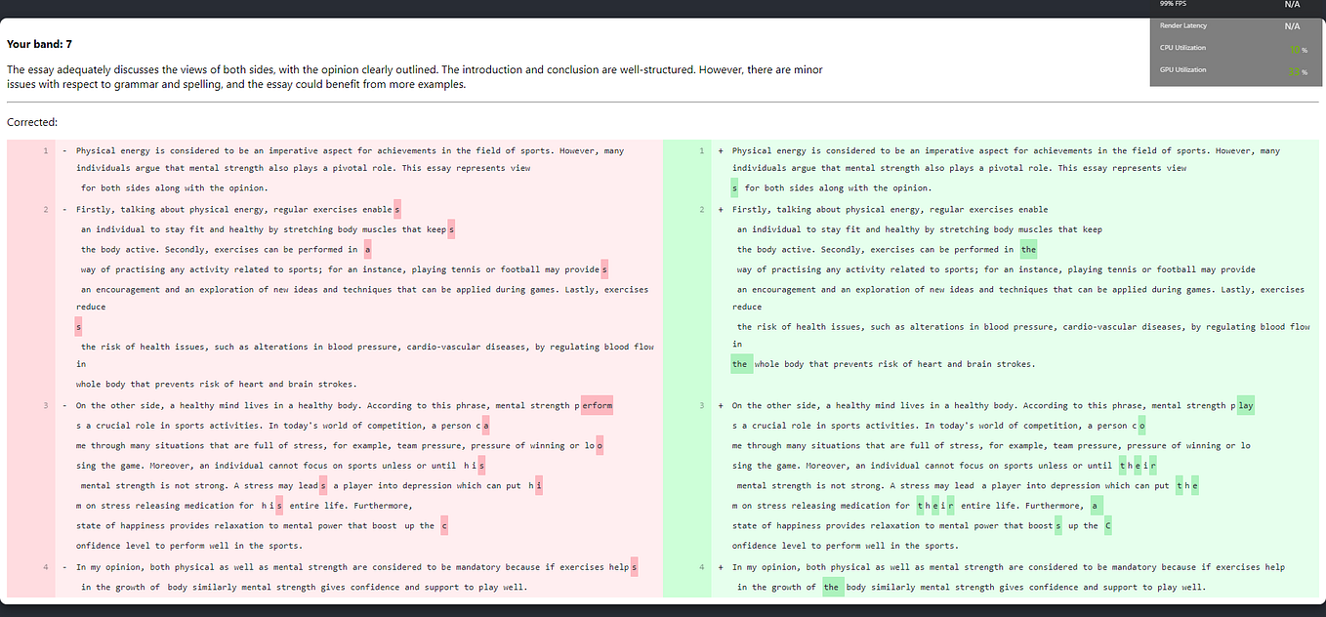Image resolution: width=1326 pixels, height=617 pixels.
Task: Click the red highlighted 's' on line 2
Action: click(x=399, y=209)
